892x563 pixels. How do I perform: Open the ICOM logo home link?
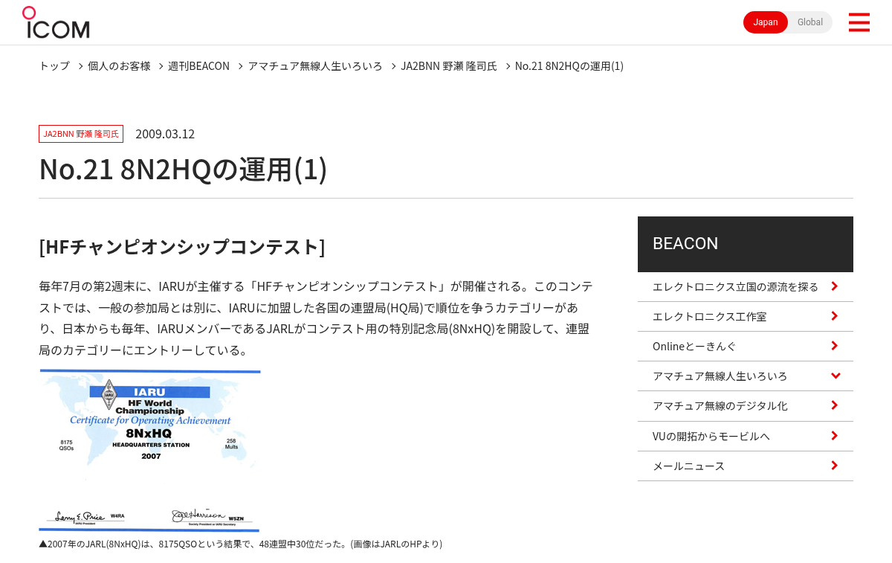point(56,22)
